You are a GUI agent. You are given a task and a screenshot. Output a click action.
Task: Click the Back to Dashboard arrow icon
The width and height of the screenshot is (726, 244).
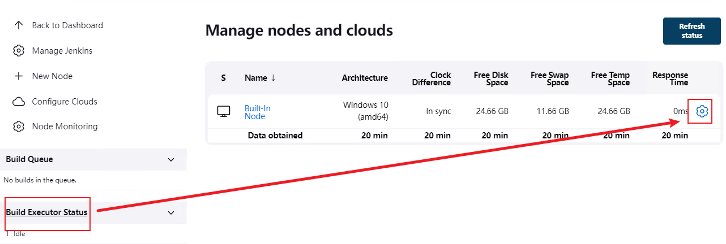coord(19,25)
